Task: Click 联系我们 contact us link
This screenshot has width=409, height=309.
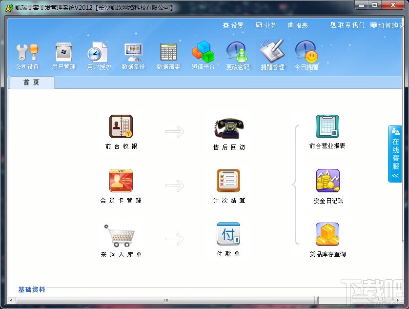Action: pyautogui.click(x=347, y=25)
